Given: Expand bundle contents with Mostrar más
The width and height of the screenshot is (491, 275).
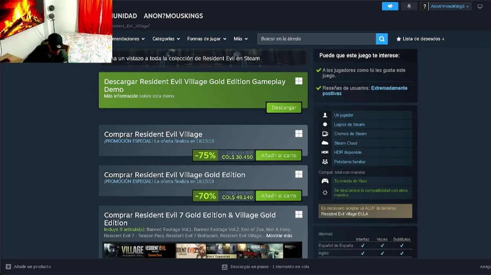Looking at the screenshot, I should [279, 236].
